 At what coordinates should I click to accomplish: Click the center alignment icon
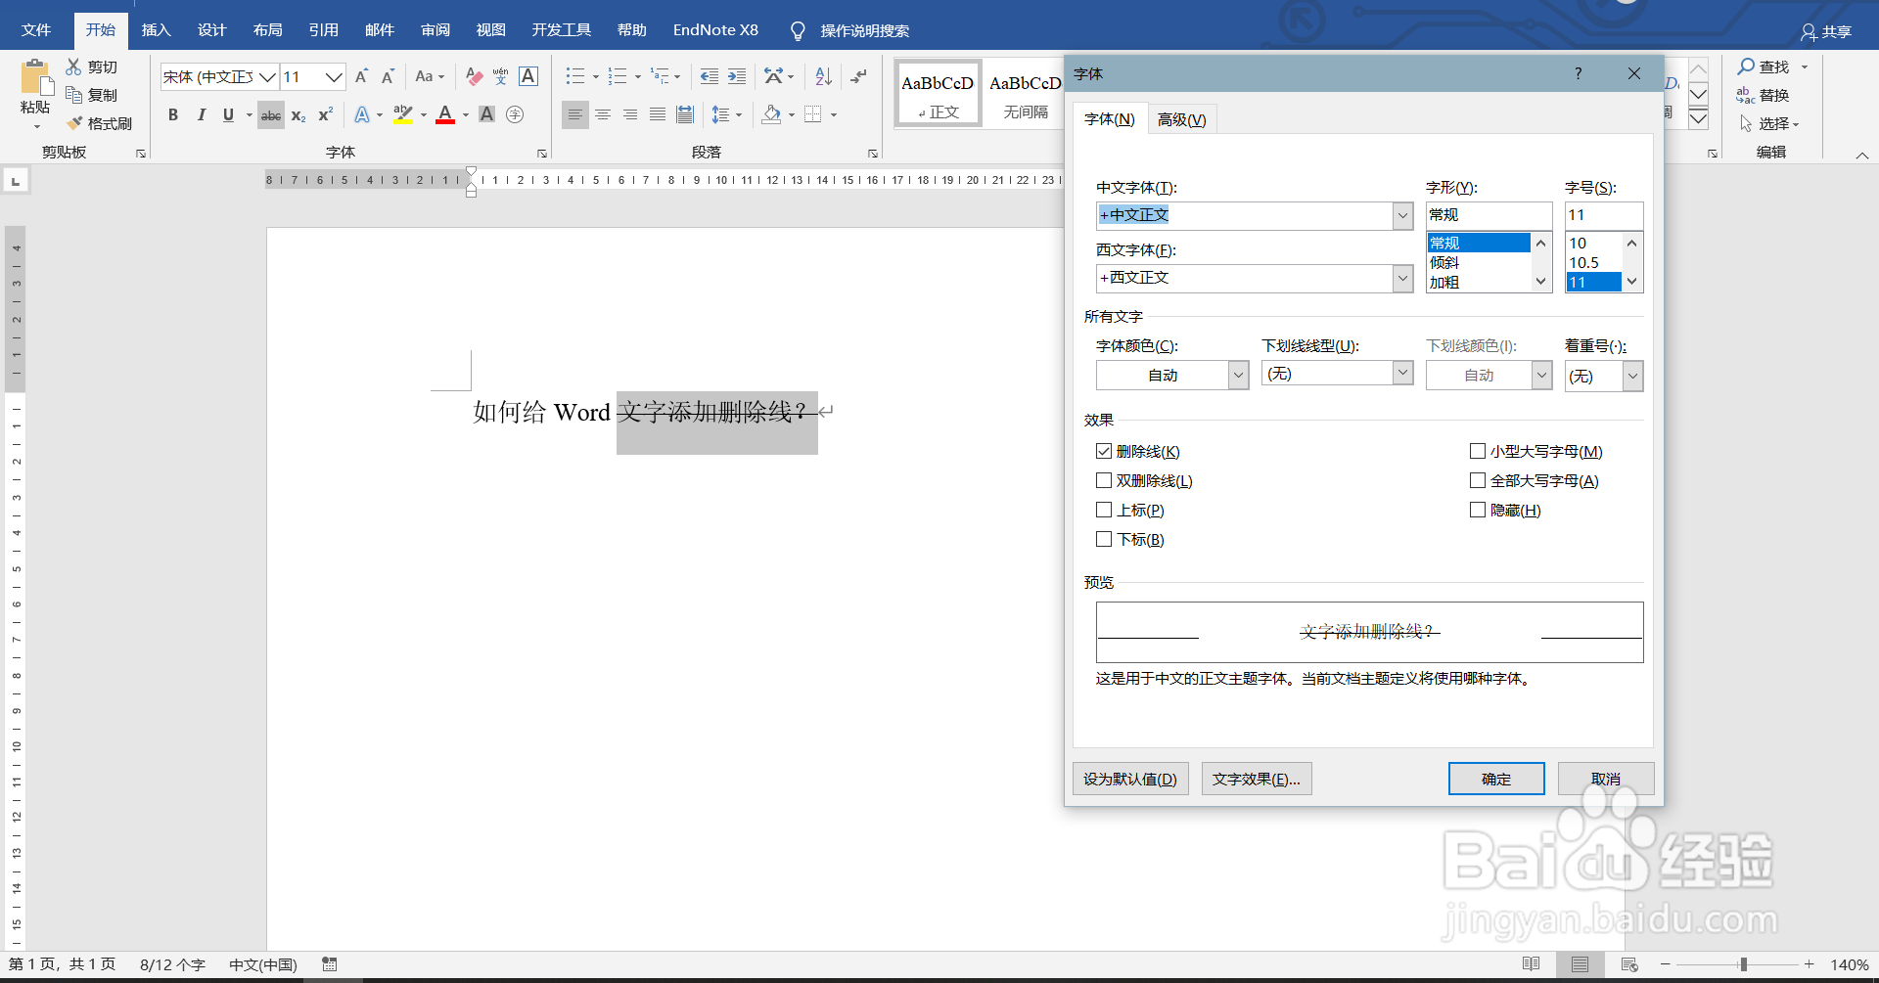602,114
